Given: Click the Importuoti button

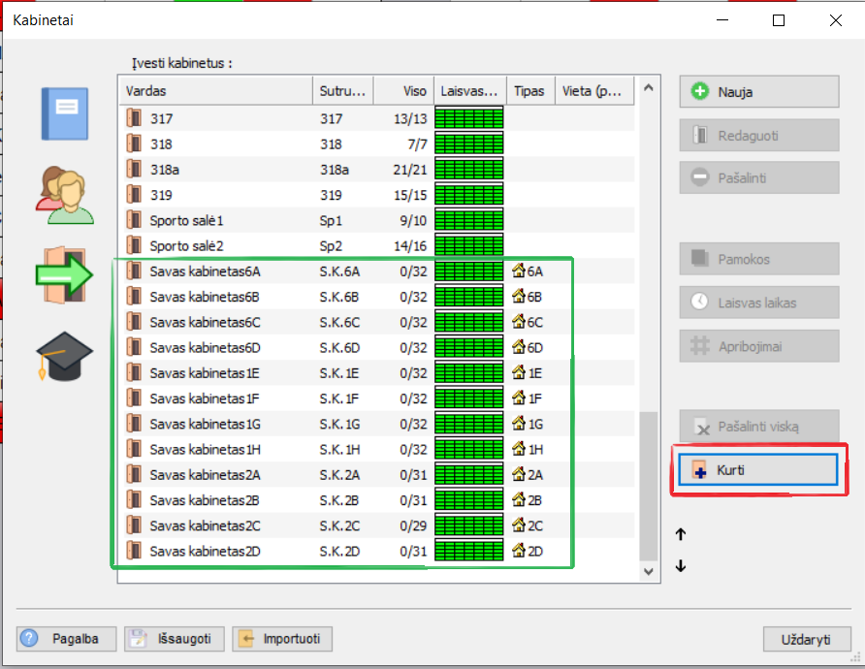Looking at the screenshot, I should [x=283, y=639].
